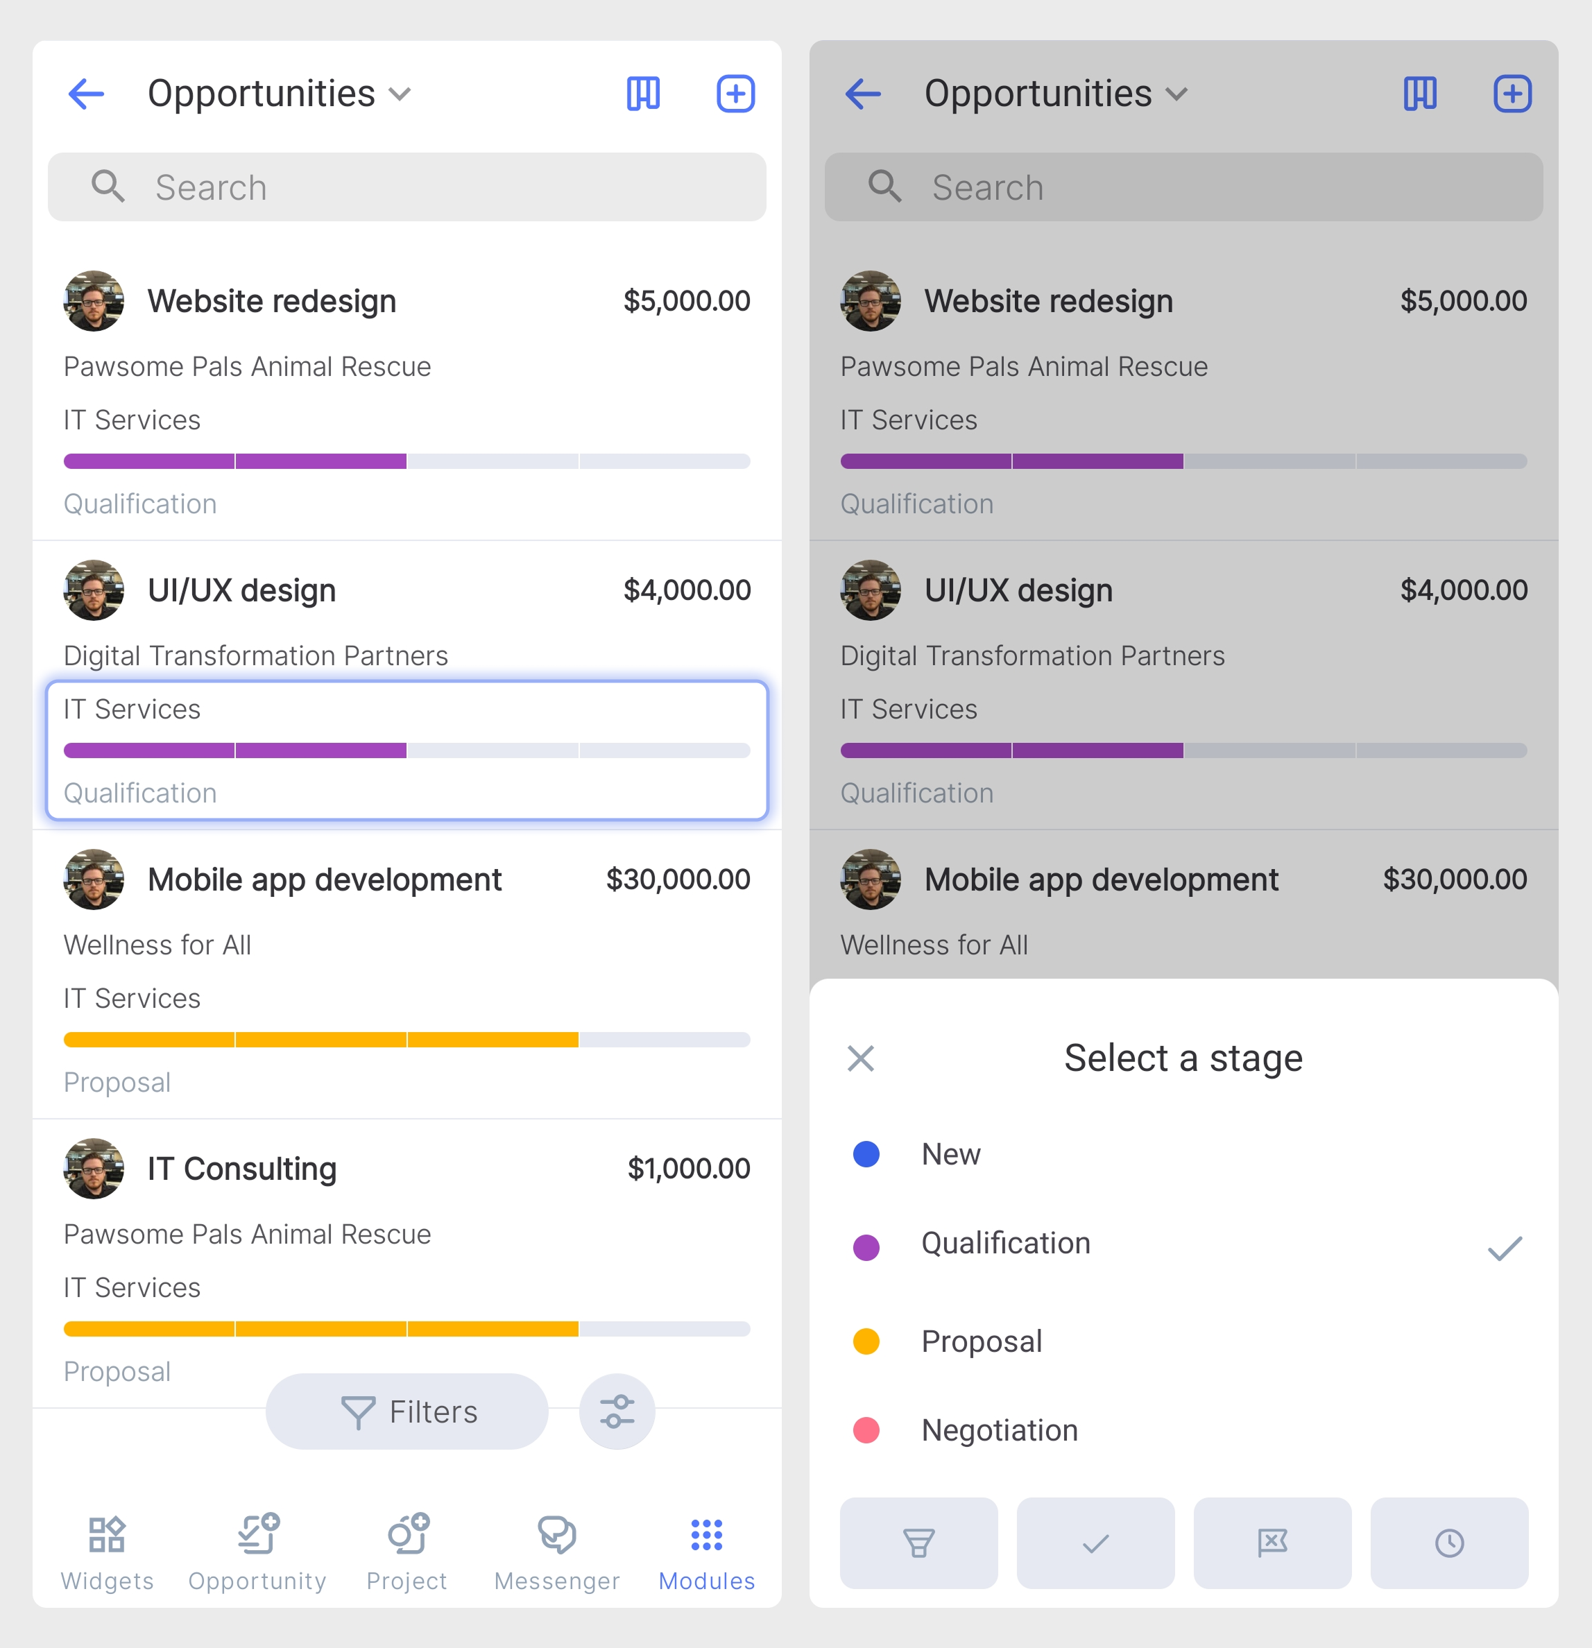Viewport: 1592px width, 1648px height.
Task: Choose the Negotiation stage option
Action: (x=1183, y=1430)
